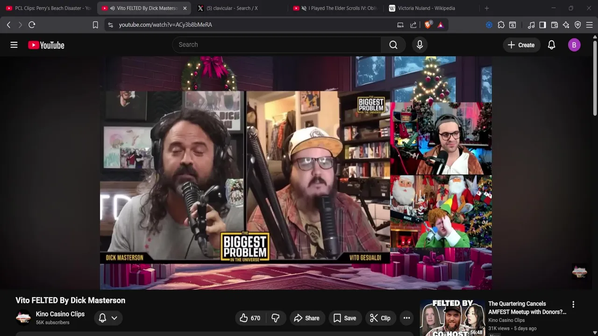Open The Quartering Cancels AMFEST thumbnail

pyautogui.click(x=452, y=318)
